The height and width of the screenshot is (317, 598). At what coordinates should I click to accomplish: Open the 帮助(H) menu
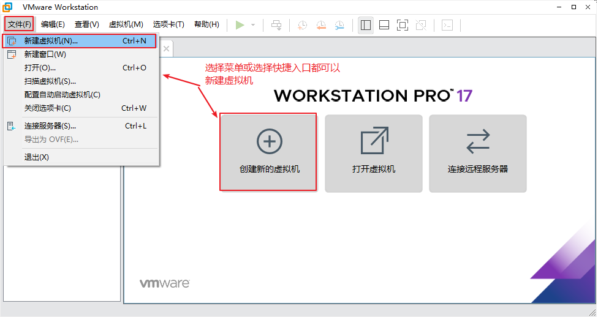click(206, 24)
